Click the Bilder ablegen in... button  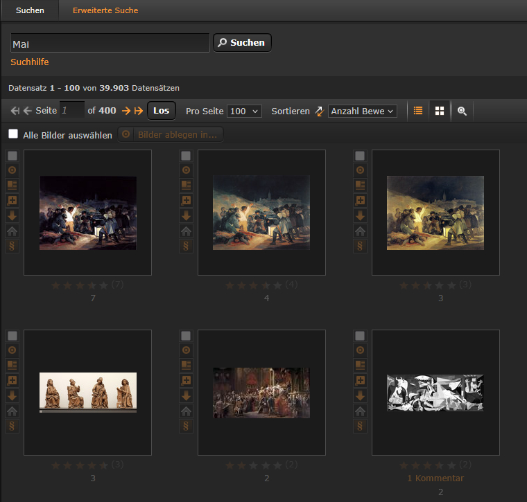[x=171, y=134]
